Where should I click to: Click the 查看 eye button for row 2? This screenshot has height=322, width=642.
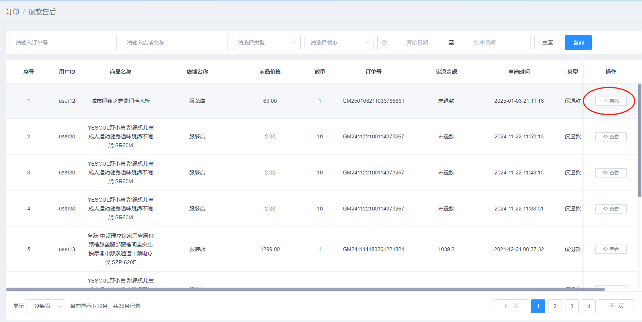coord(611,137)
